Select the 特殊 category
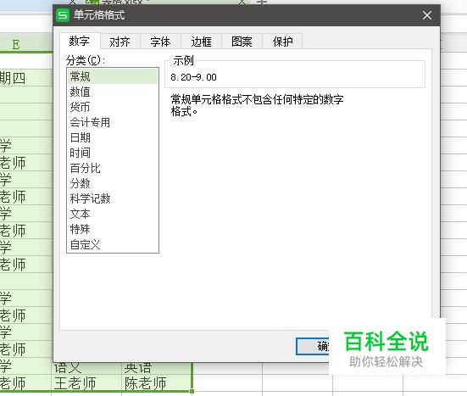 click(113, 229)
